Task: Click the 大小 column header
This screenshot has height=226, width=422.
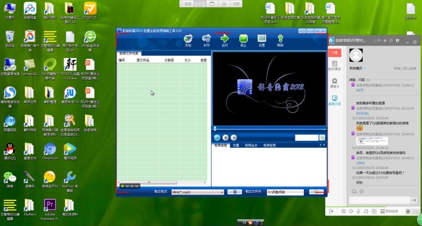Action: pos(188,60)
